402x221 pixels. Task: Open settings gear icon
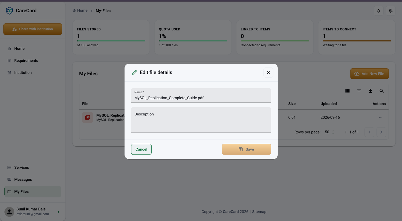pos(391,11)
